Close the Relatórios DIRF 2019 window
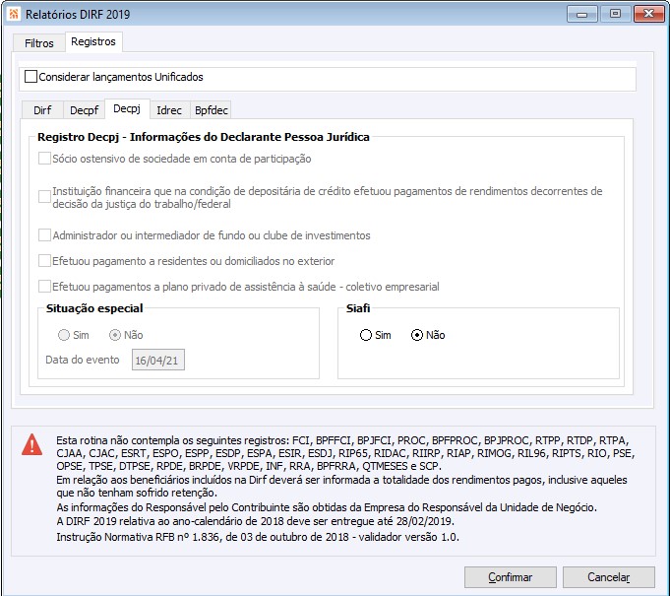Image resolution: width=670 pixels, height=596 pixels. coord(648,14)
